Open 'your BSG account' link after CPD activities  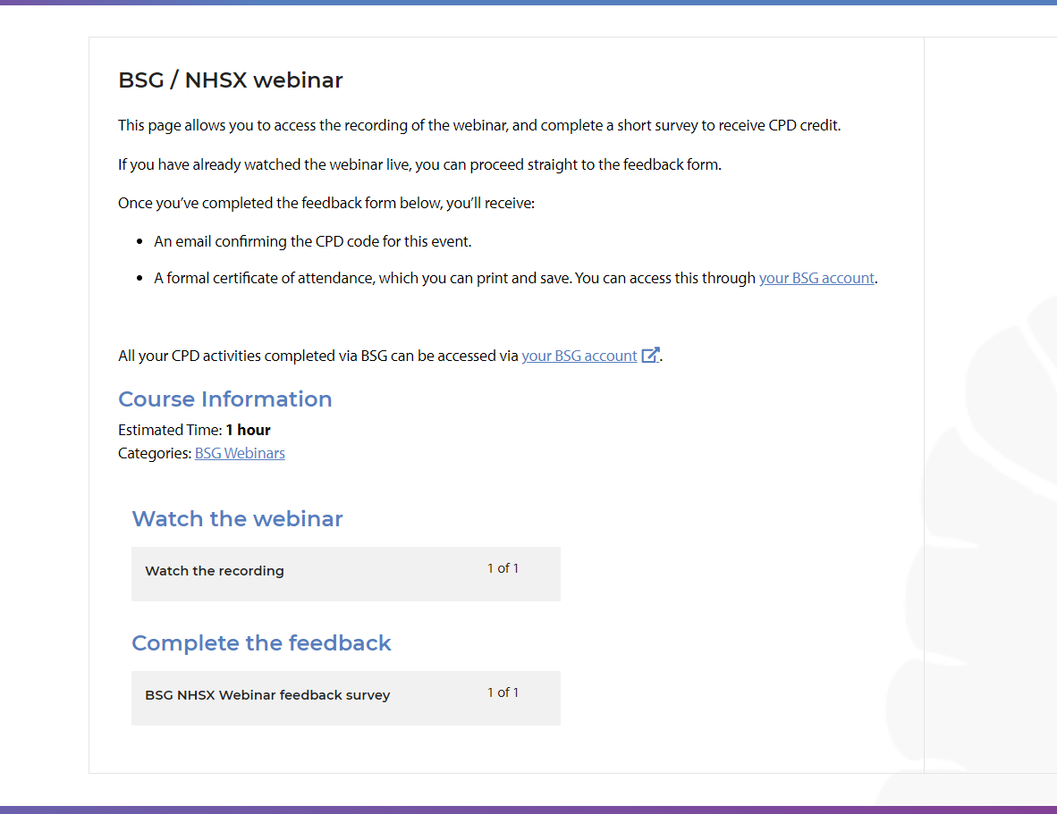tap(579, 356)
